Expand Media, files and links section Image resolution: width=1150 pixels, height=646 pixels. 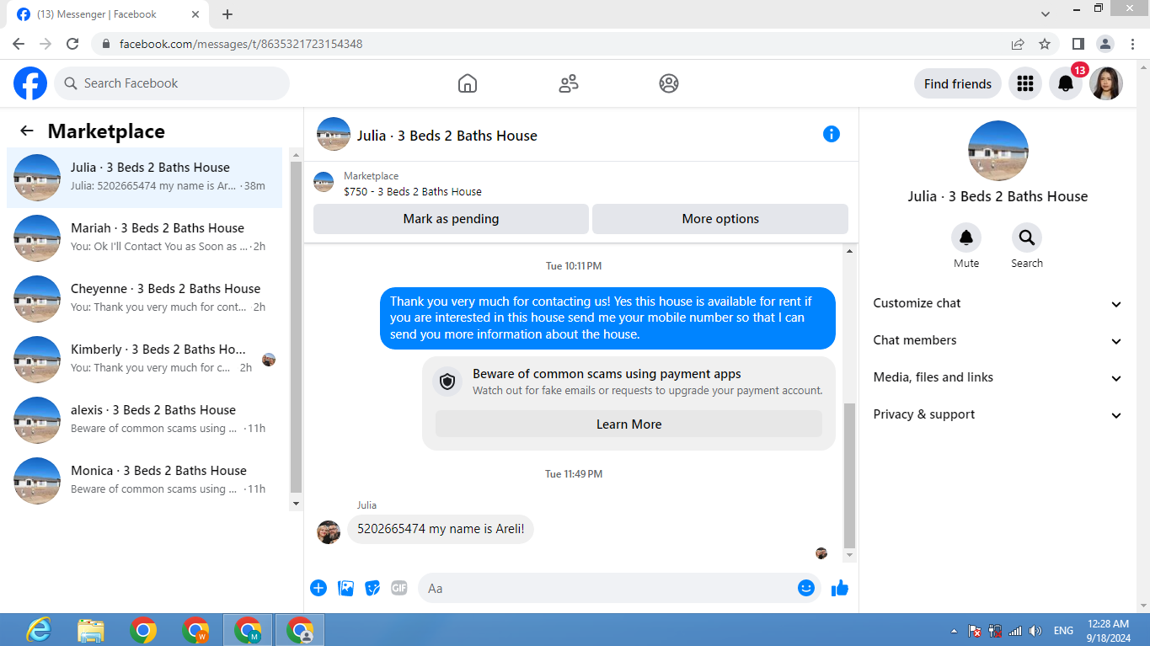998,377
